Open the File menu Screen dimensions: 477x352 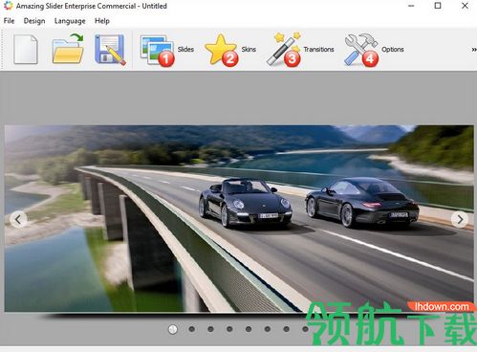coord(9,21)
